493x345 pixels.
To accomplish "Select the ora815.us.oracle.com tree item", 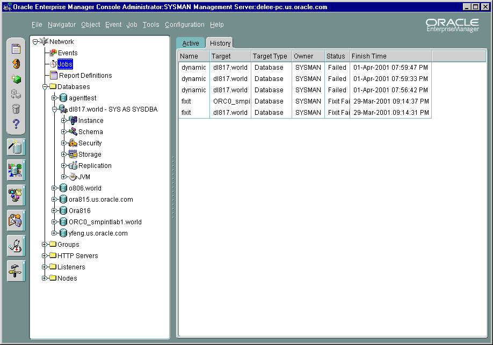I will click(100, 199).
